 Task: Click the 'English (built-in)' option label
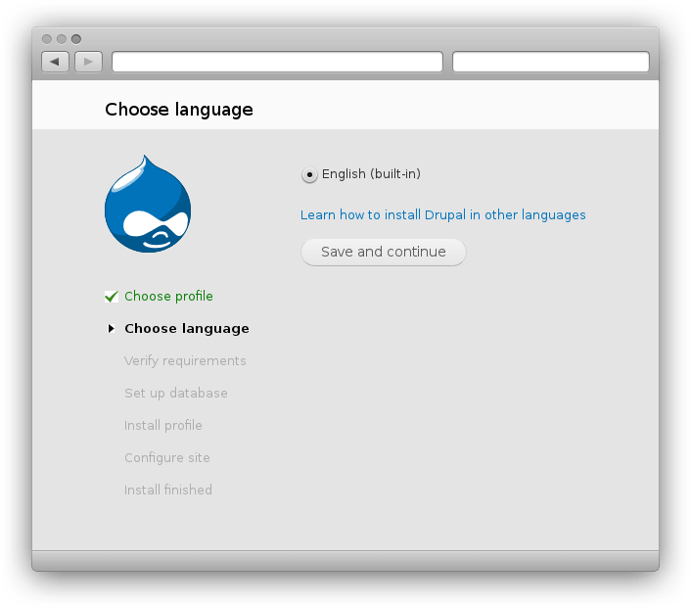pos(372,174)
